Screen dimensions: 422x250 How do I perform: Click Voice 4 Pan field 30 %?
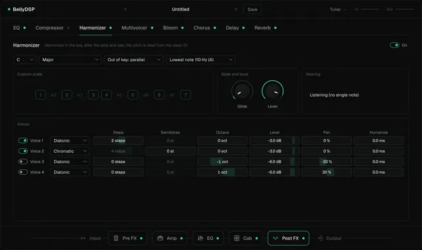pos(326,172)
